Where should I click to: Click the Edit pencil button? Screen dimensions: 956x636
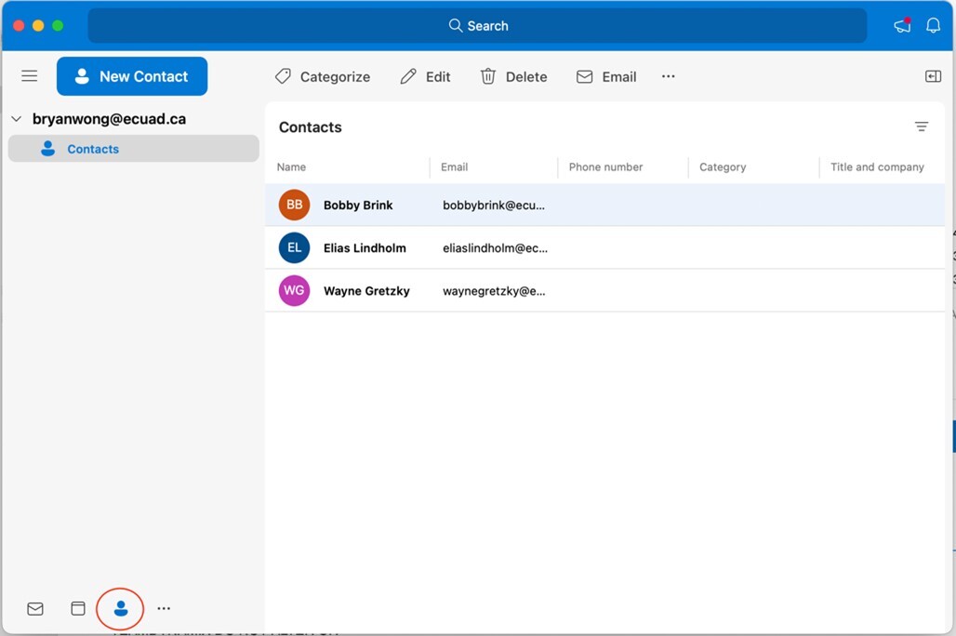[x=425, y=77]
